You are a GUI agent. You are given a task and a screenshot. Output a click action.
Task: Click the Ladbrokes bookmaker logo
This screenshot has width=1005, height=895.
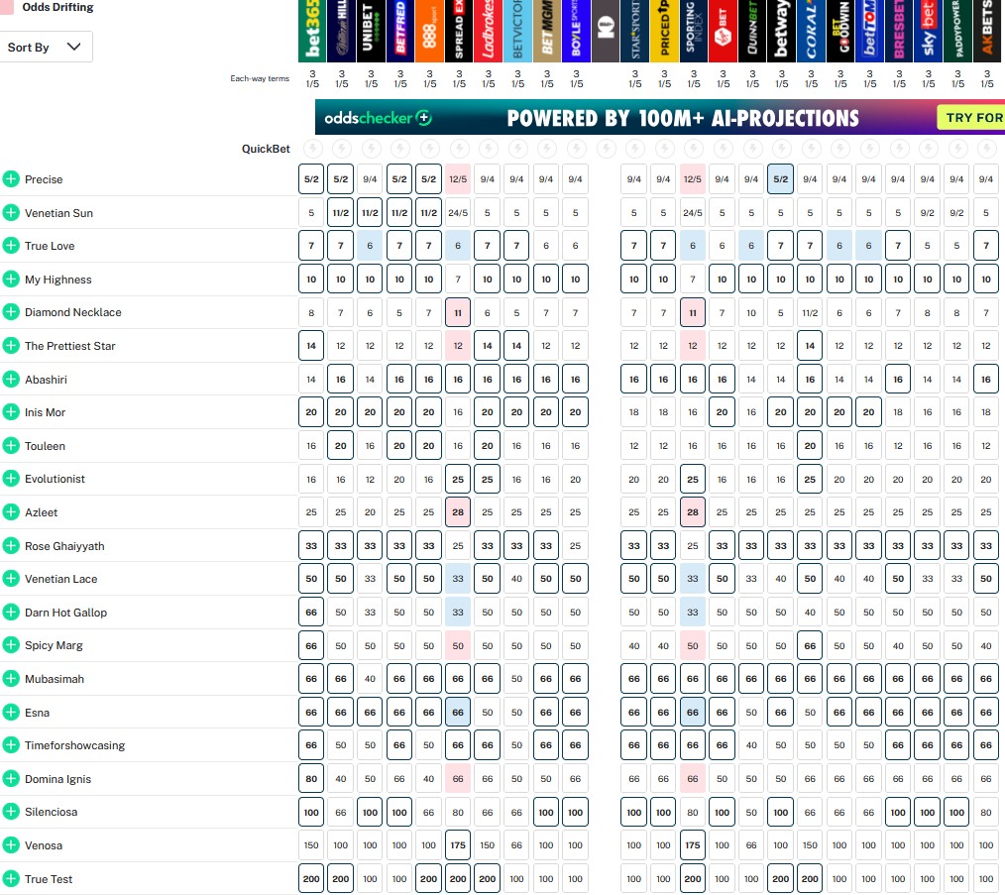point(488,32)
